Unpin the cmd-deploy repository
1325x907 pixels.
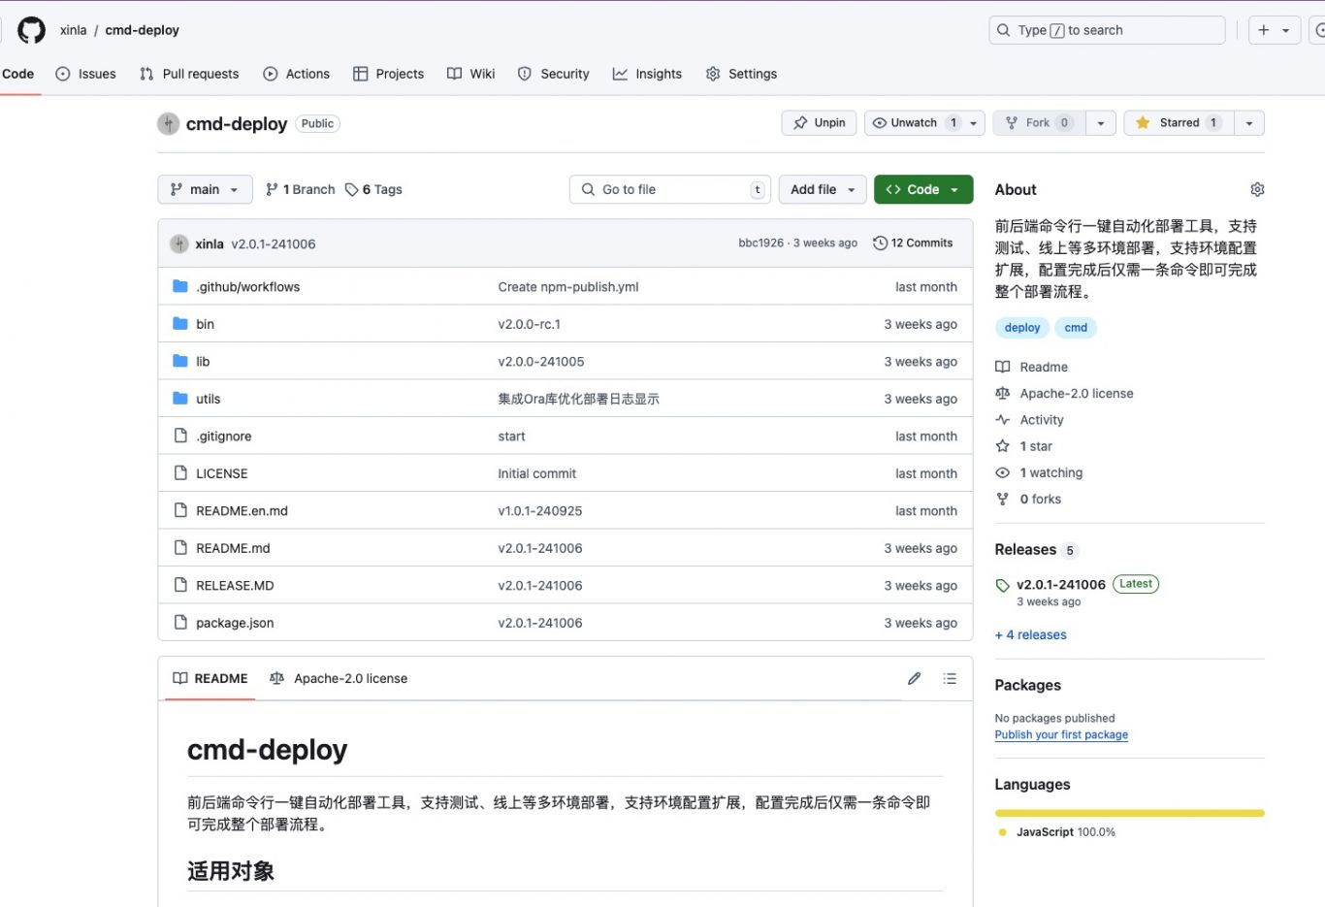pyautogui.click(x=819, y=123)
